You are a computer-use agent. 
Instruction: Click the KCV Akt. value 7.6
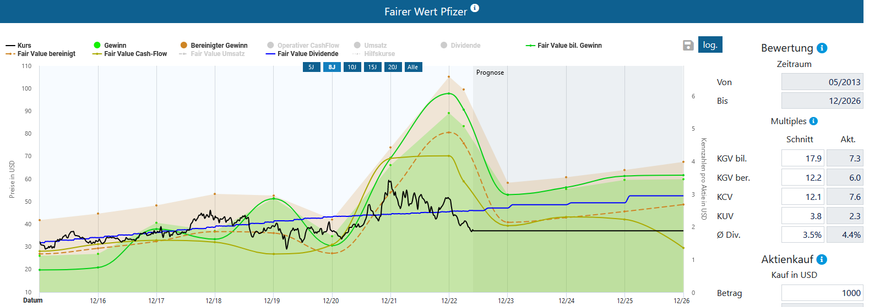pyautogui.click(x=845, y=197)
